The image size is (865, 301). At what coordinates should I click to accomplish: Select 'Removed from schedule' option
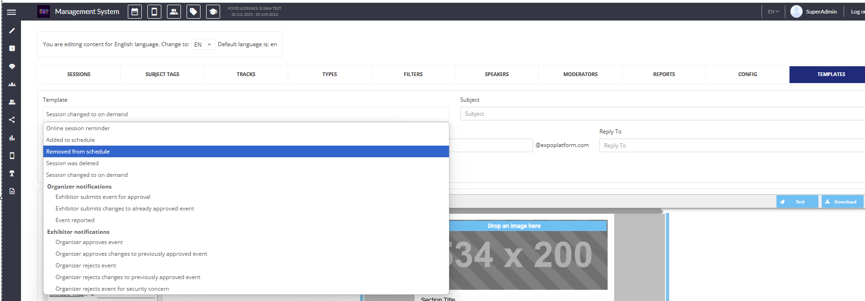246,152
